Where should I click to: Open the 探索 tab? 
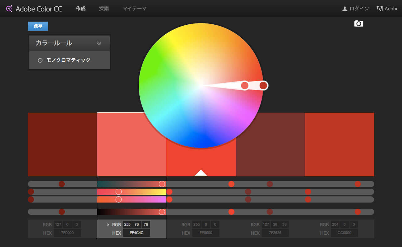[x=104, y=9]
